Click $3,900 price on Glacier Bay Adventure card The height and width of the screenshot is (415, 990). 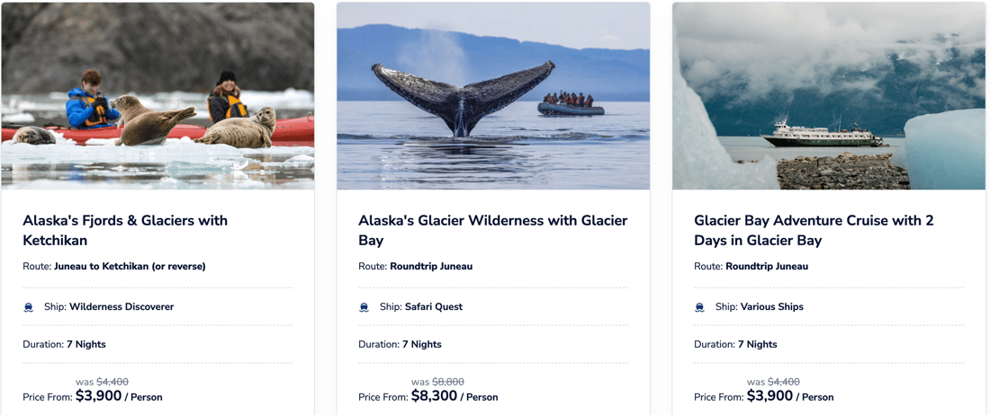[x=769, y=396]
